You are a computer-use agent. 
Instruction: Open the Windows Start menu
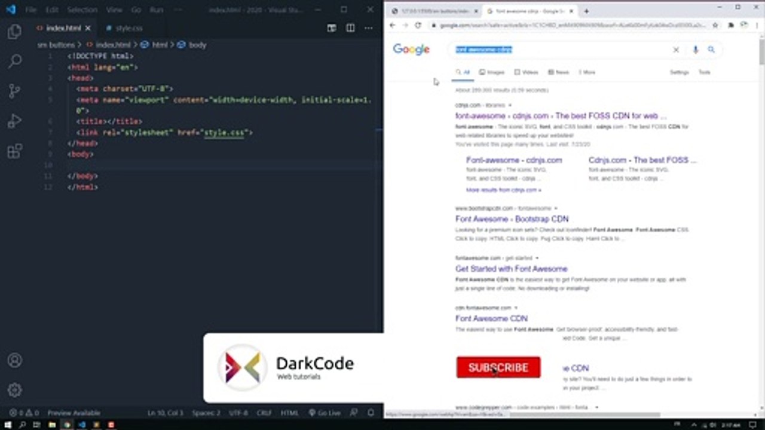point(7,425)
